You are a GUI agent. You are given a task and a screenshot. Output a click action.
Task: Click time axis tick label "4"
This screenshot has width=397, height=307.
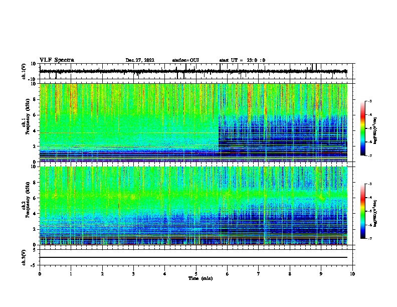(165, 274)
